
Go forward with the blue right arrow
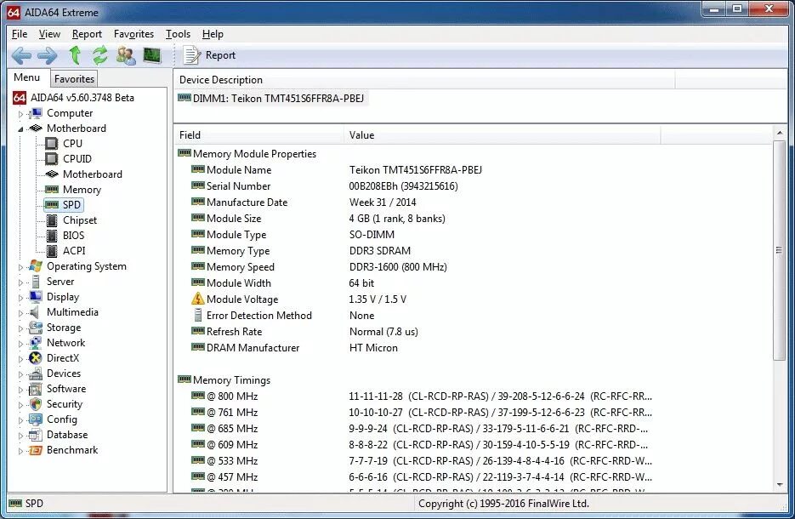point(47,55)
